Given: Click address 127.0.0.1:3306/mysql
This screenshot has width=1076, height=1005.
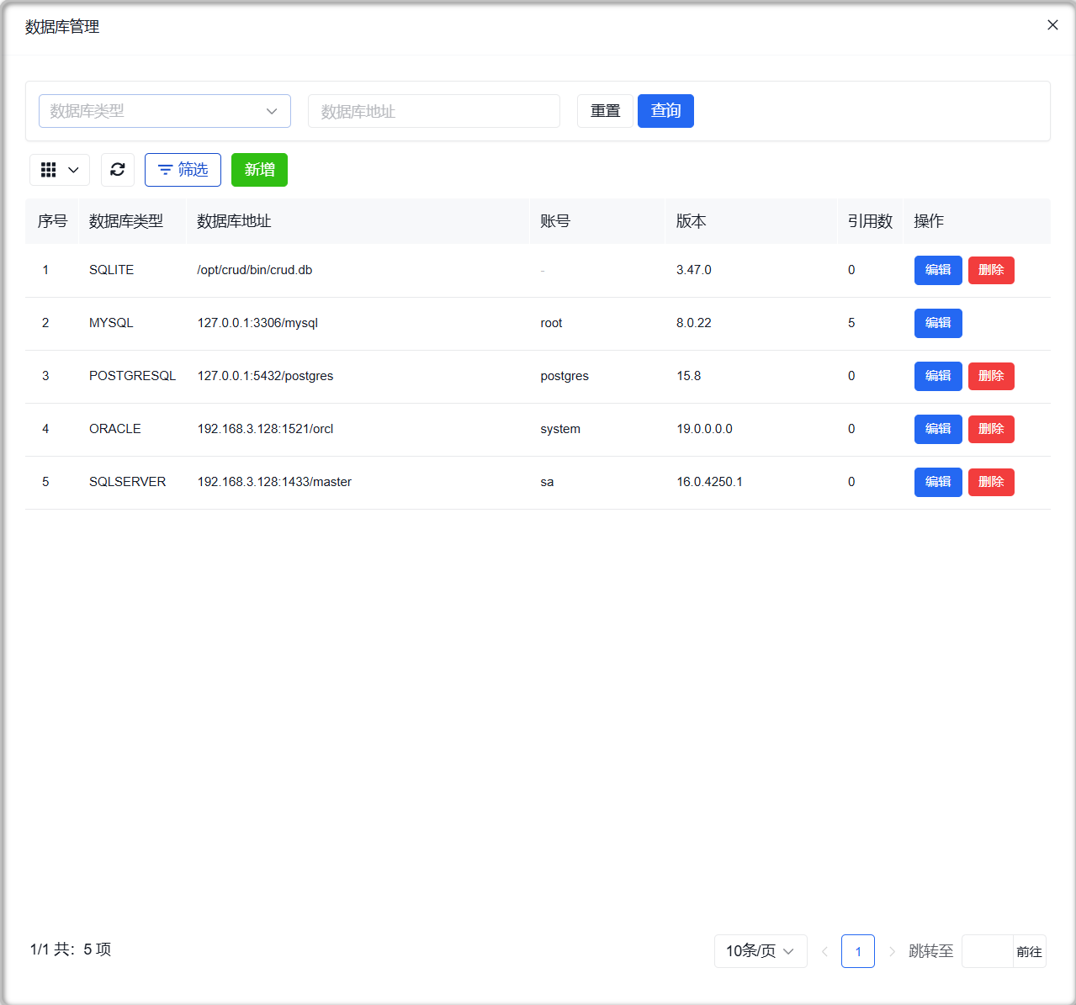Looking at the screenshot, I should click(x=257, y=323).
